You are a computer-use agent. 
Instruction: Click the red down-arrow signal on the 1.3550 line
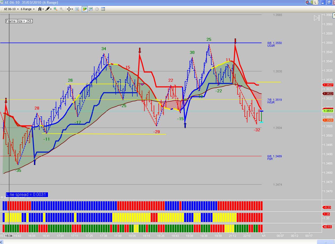click(235, 41)
